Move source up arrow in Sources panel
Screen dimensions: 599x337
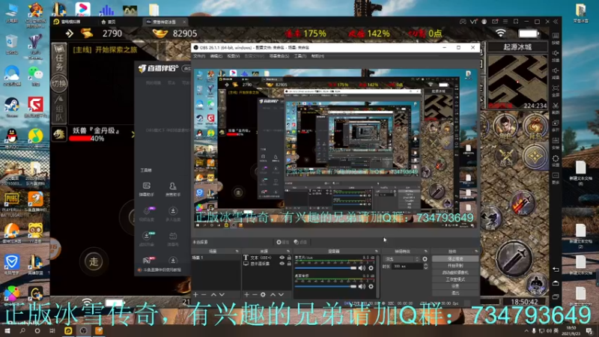point(273,294)
